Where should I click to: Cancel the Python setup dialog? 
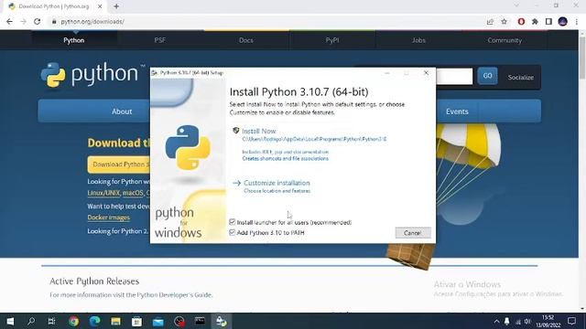click(x=413, y=233)
